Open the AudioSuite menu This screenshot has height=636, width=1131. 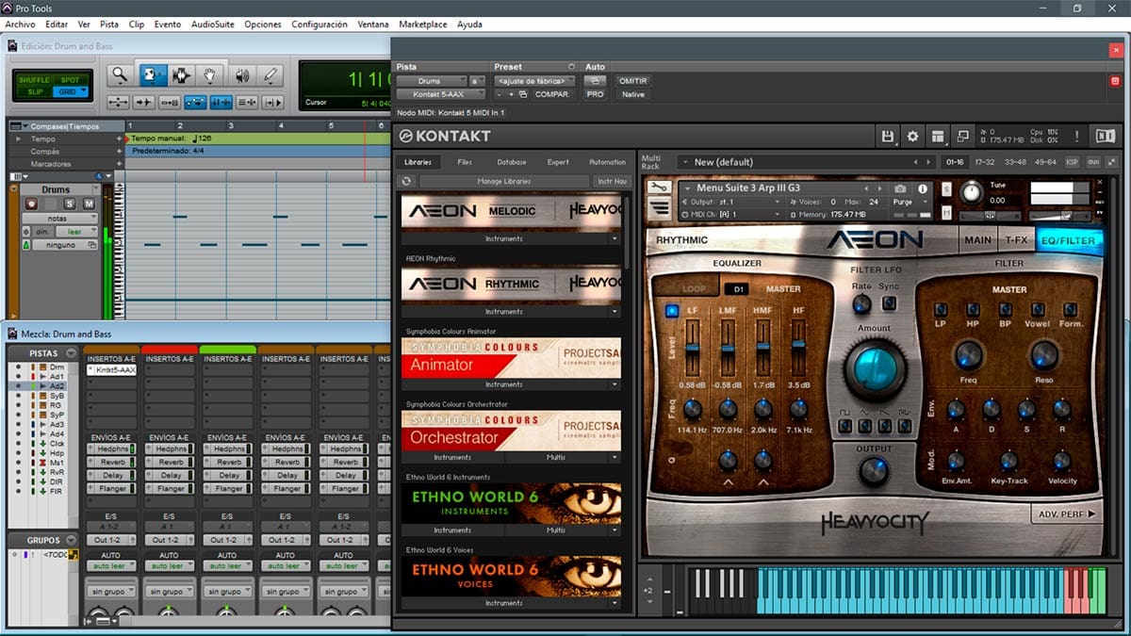coord(212,24)
